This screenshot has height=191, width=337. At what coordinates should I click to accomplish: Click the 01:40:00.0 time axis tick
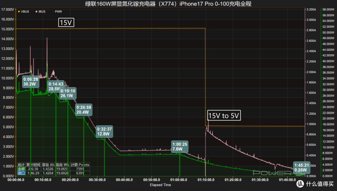287,180
